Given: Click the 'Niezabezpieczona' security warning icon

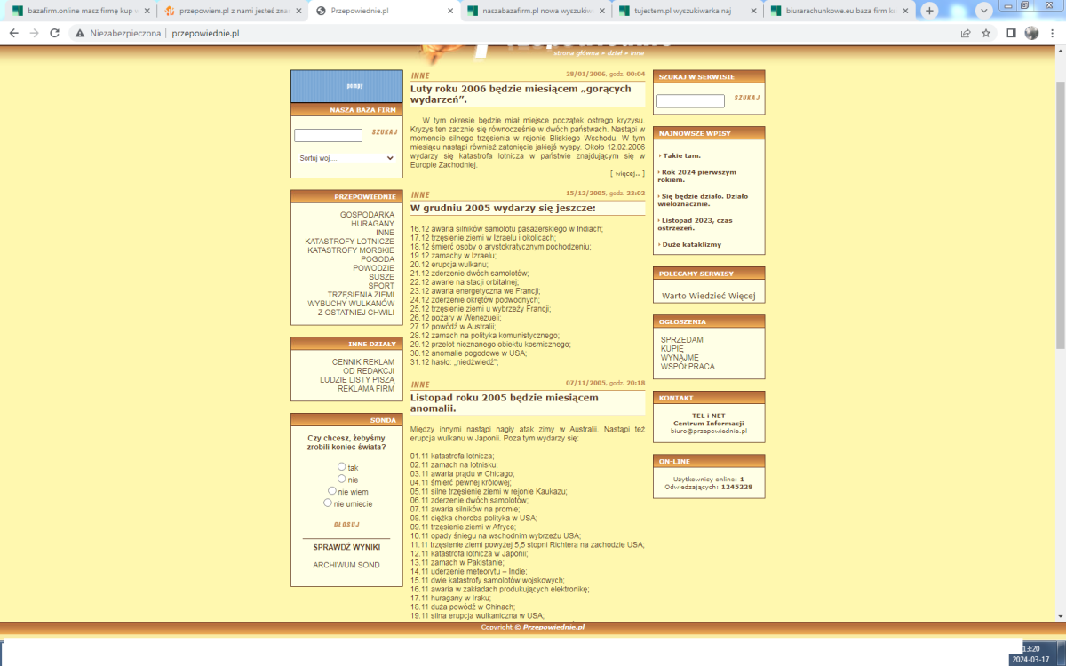Looking at the screenshot, I should 80,33.
